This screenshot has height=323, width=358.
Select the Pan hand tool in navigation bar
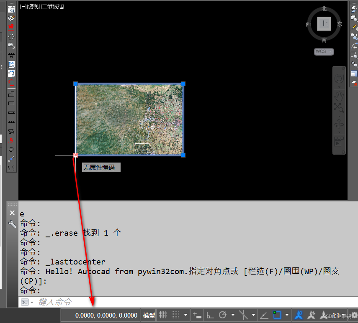(x=339, y=97)
